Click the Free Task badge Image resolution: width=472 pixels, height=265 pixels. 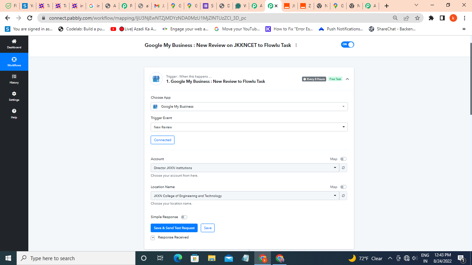click(335, 79)
